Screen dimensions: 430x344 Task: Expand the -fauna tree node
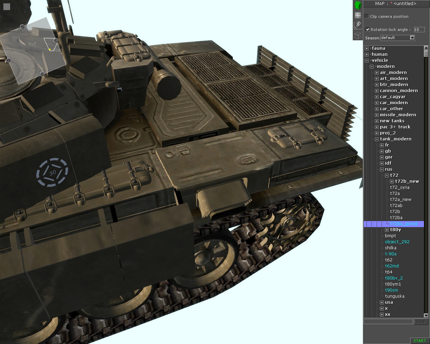[x=367, y=48]
